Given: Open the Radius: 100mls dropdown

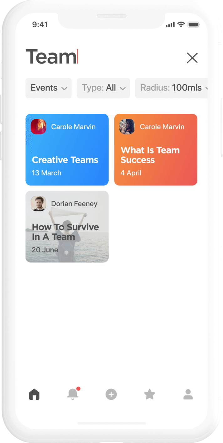Looking at the screenshot, I should [172, 88].
